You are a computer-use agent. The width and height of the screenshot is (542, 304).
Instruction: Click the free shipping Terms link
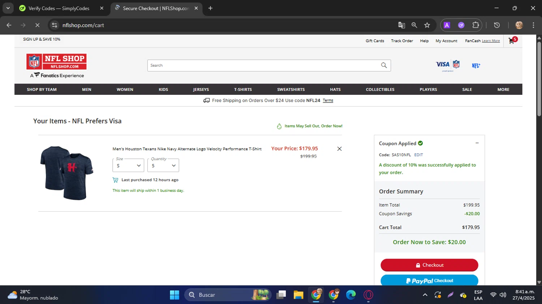tap(328, 101)
